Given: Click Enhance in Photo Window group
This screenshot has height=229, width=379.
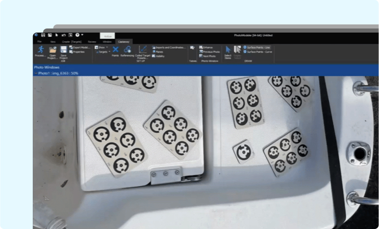Looking at the screenshot, I should coord(207,47).
